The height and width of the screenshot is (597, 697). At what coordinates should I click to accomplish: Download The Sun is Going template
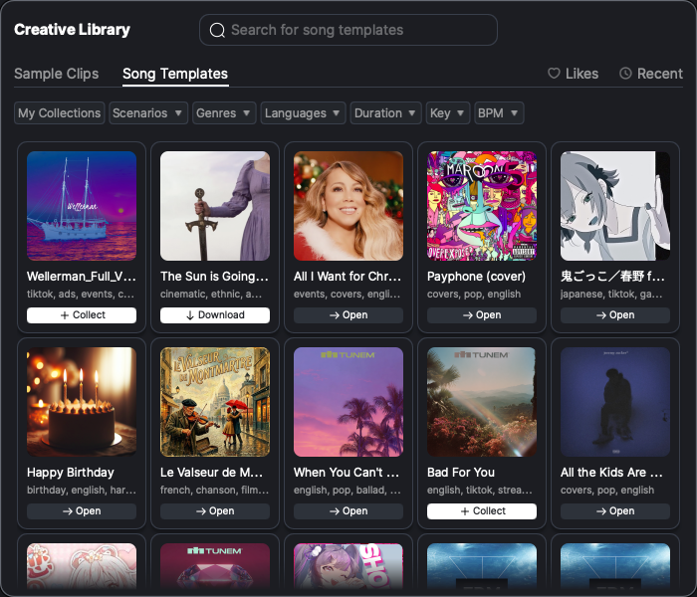215,315
